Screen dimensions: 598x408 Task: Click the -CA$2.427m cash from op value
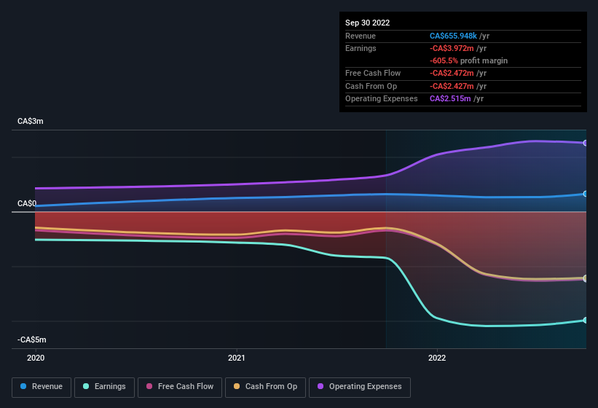click(x=452, y=86)
